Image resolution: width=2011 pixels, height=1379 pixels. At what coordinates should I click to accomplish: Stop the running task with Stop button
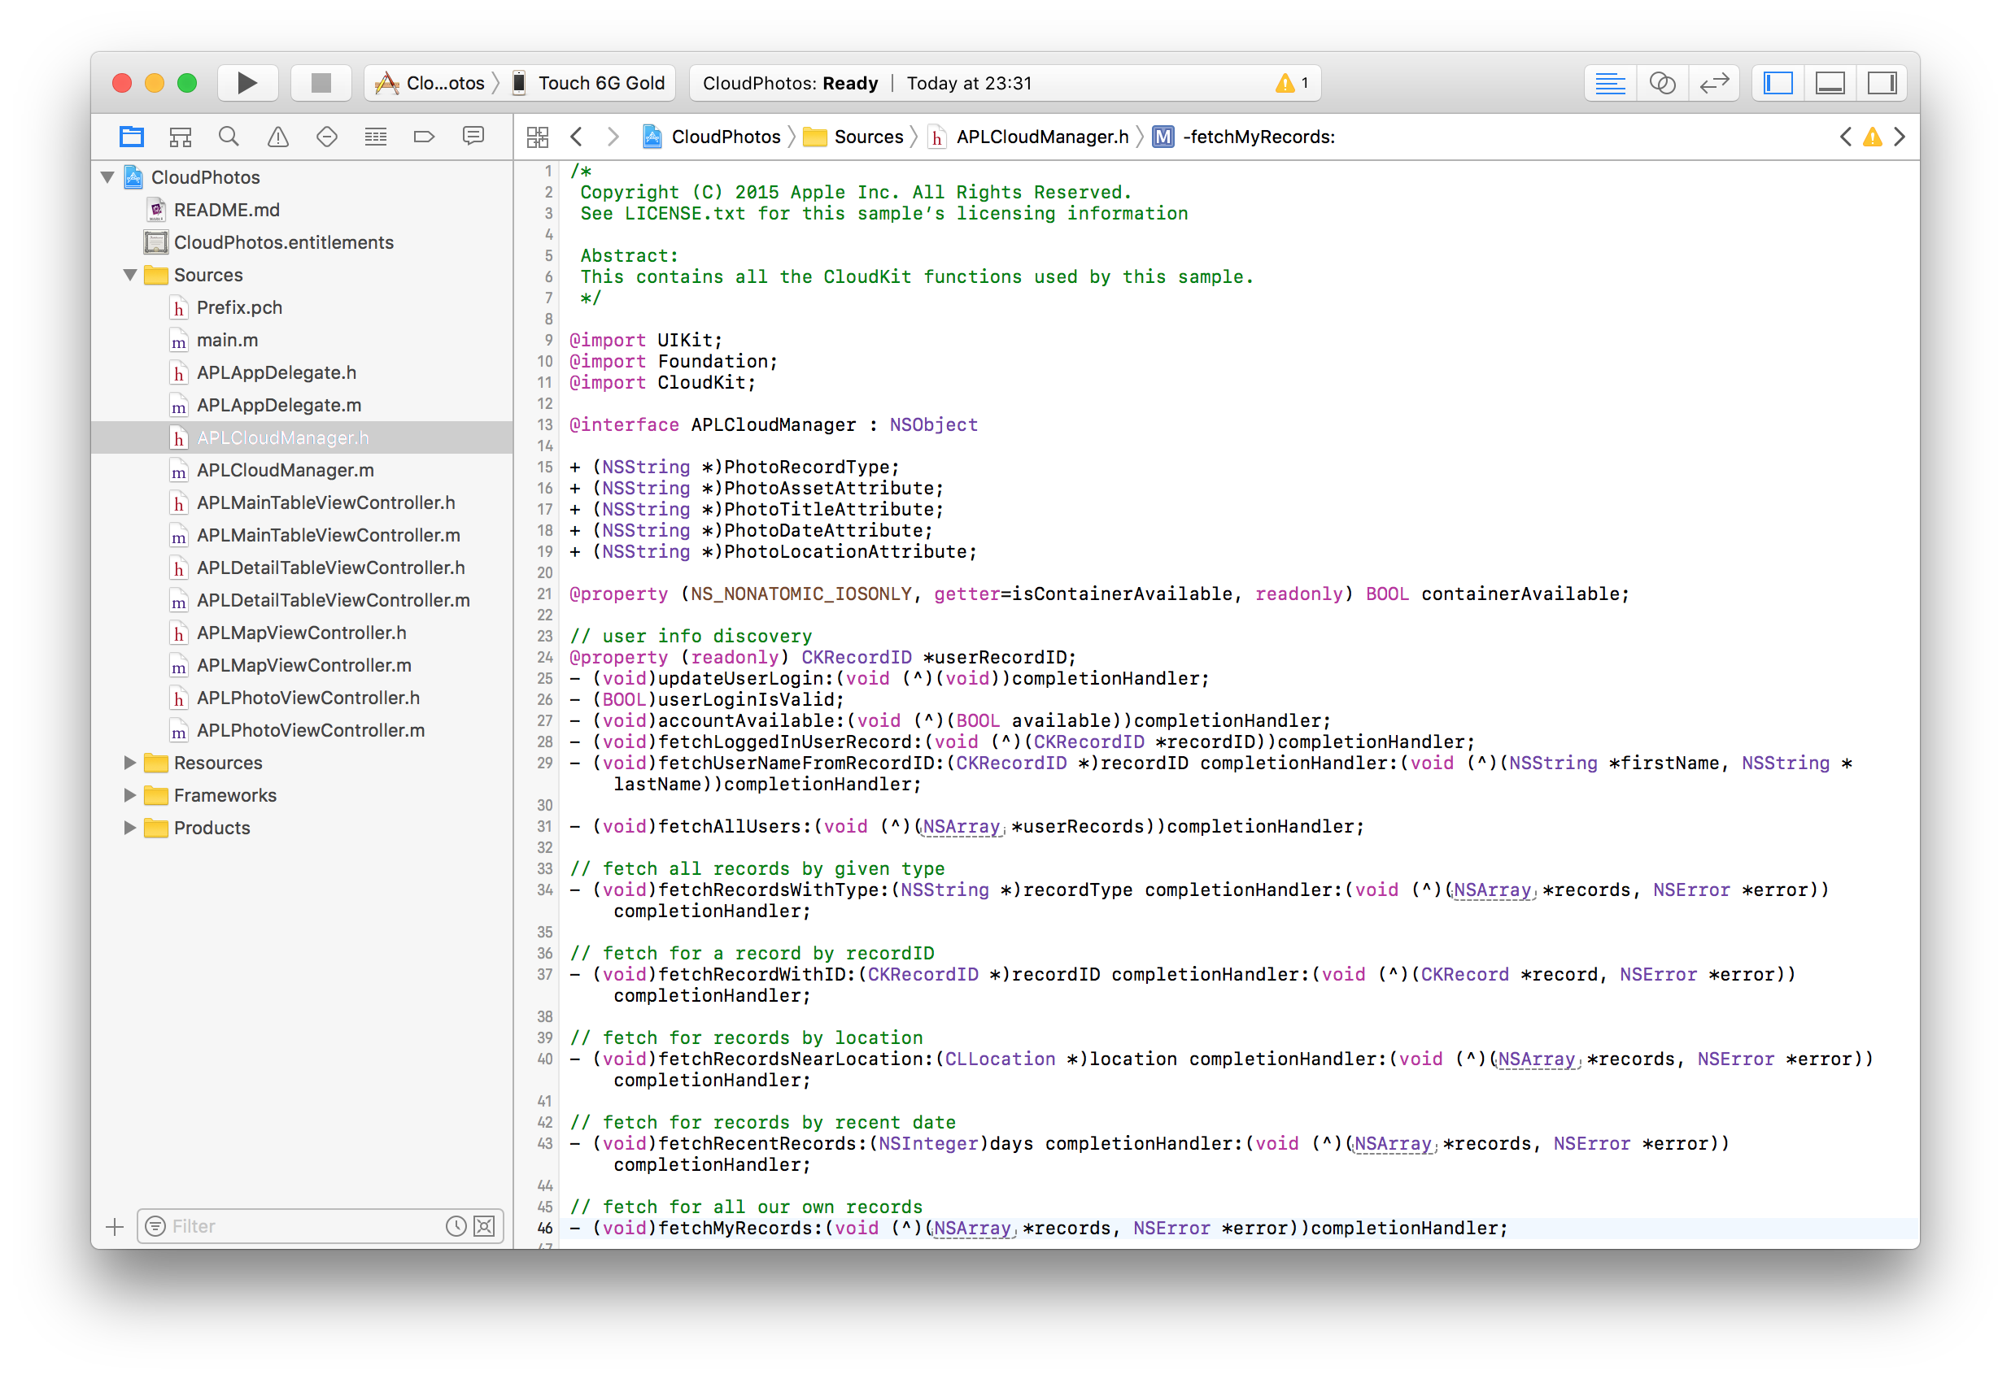click(321, 83)
